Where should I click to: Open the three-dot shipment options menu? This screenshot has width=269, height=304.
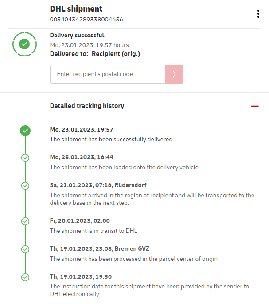(x=258, y=14)
